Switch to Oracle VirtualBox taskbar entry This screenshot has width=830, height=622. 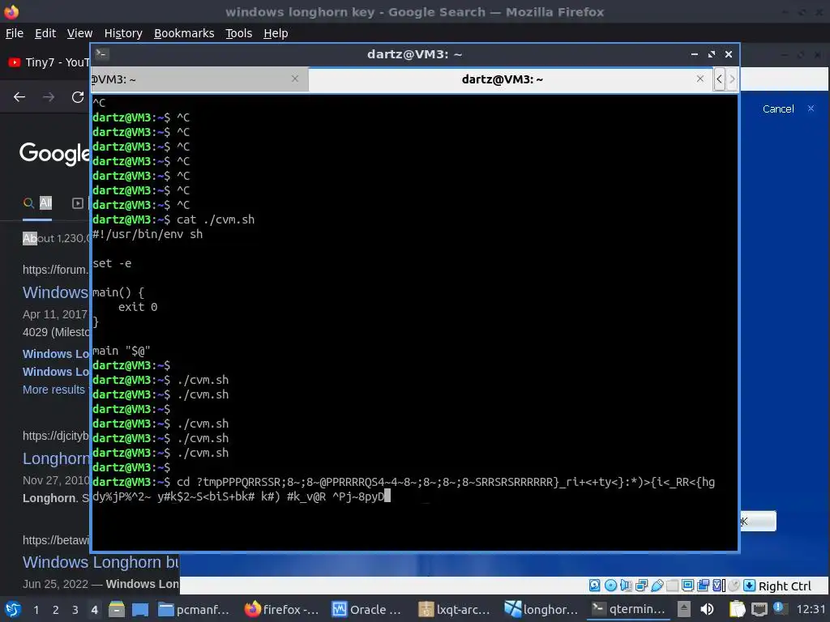pyautogui.click(x=367, y=609)
